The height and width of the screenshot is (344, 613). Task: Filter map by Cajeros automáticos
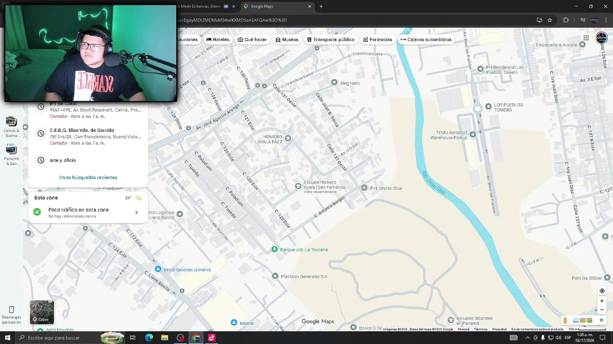tap(426, 40)
